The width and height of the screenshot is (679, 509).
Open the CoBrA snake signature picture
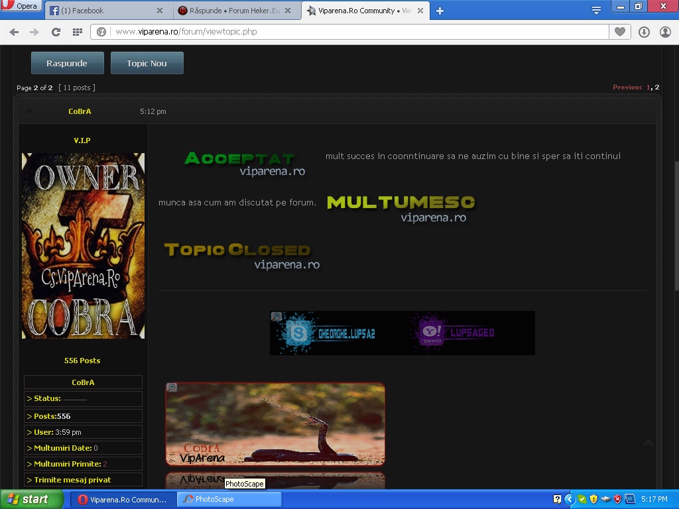(x=275, y=424)
